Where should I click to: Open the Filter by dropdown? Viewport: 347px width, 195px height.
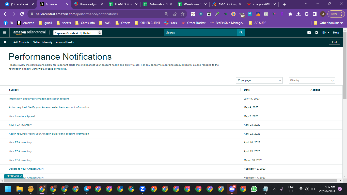point(312,80)
